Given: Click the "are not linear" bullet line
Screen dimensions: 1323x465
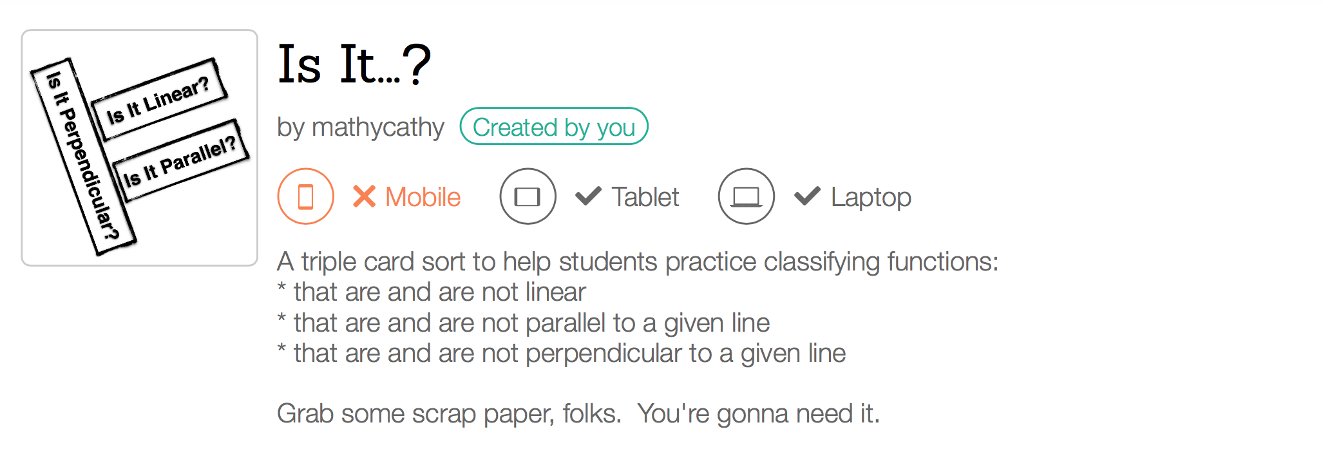Looking at the screenshot, I should 439,292.
